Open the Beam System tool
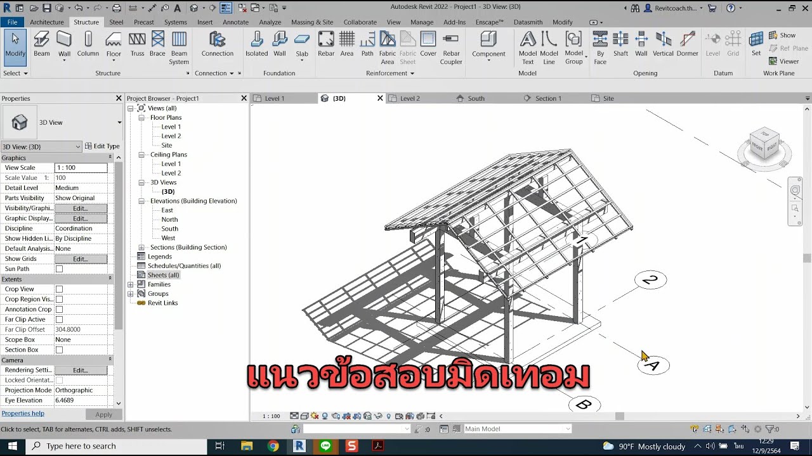This screenshot has height=456, width=812. coord(179,48)
